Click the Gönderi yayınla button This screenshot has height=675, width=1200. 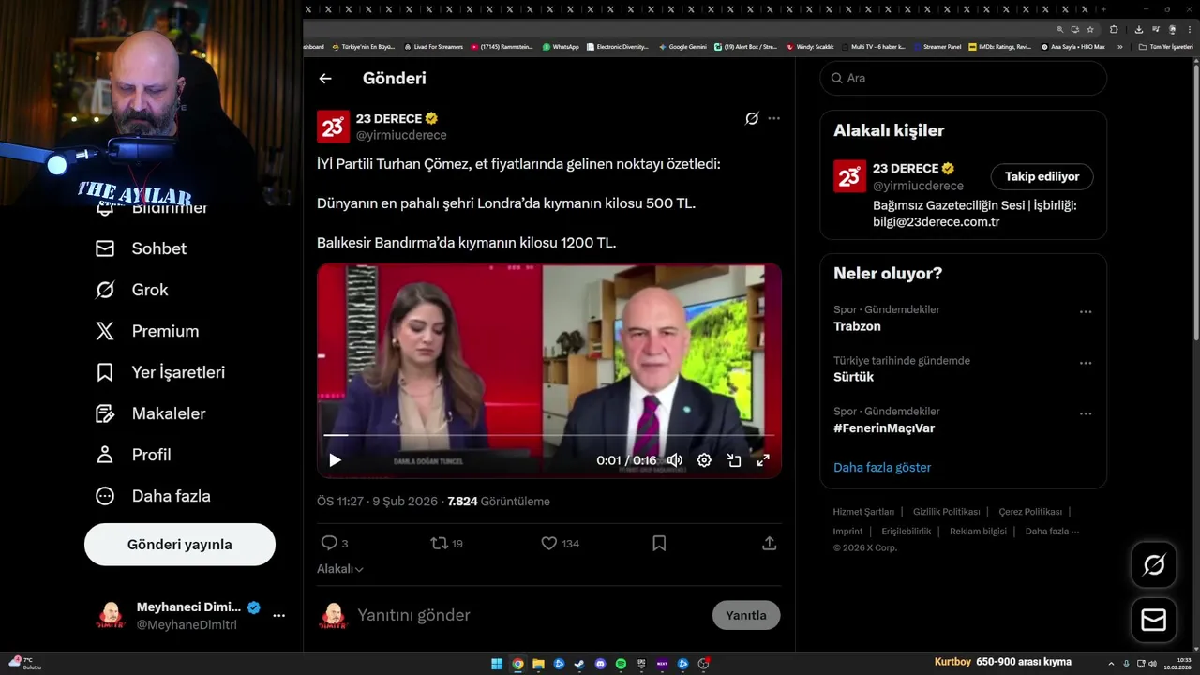click(180, 545)
